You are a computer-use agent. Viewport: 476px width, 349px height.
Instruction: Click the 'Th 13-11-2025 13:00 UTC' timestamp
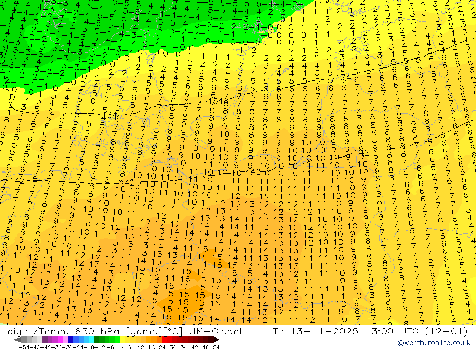click(x=345, y=331)
